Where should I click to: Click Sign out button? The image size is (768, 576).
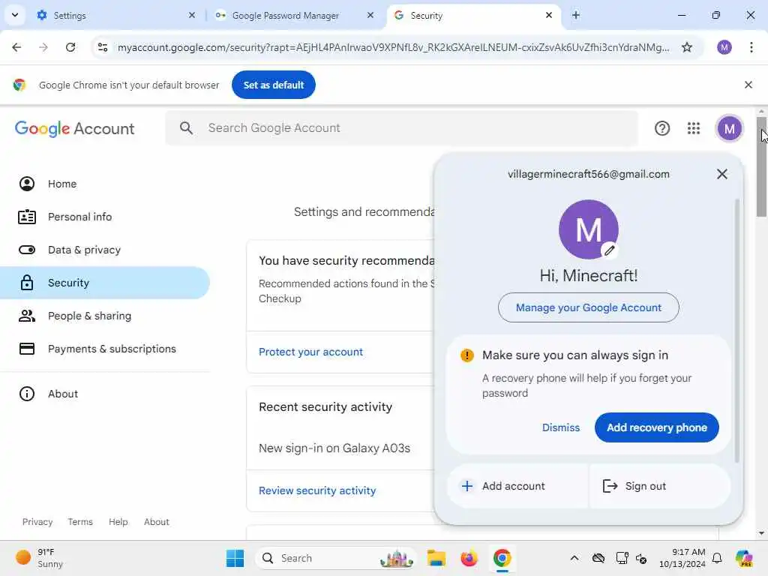[x=659, y=486]
